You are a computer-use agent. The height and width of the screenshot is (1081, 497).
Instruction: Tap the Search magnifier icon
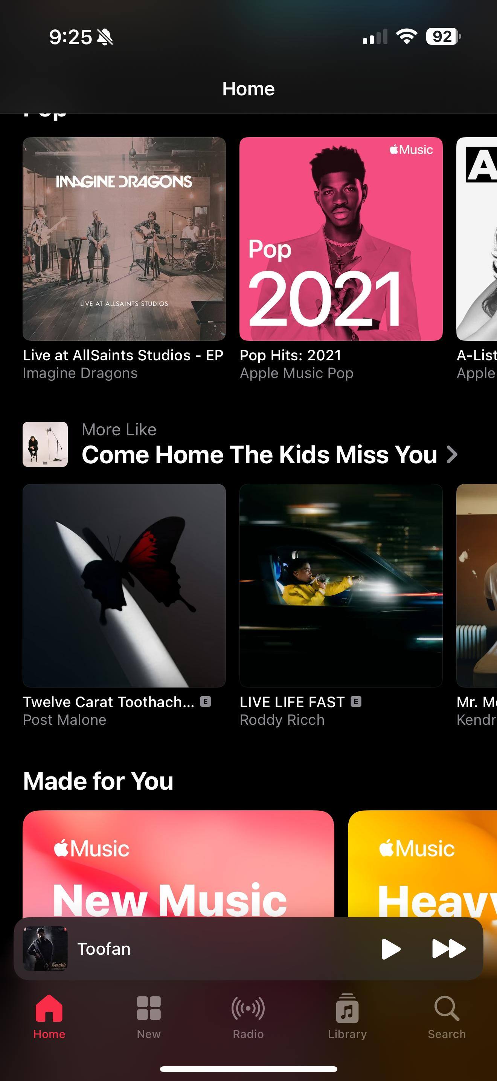pos(447,1008)
